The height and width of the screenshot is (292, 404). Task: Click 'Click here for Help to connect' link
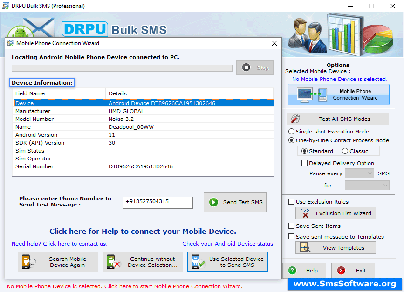(x=143, y=232)
